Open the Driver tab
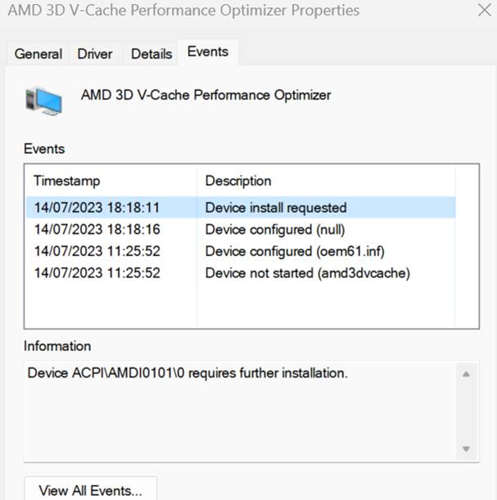This screenshot has width=497, height=500. (x=95, y=54)
